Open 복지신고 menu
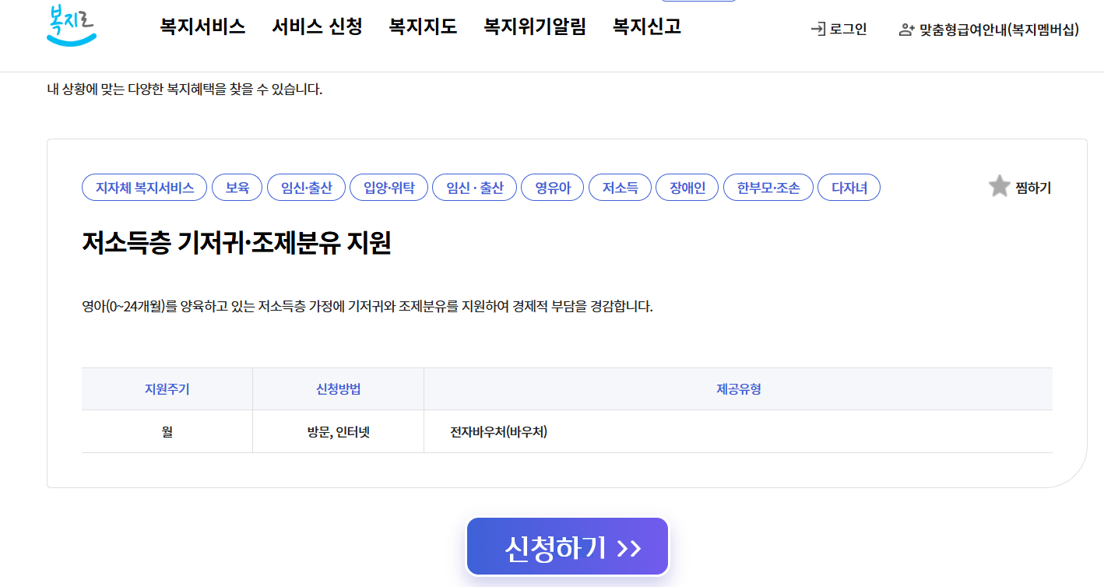Screen dimensions: 1104x587 [645, 26]
